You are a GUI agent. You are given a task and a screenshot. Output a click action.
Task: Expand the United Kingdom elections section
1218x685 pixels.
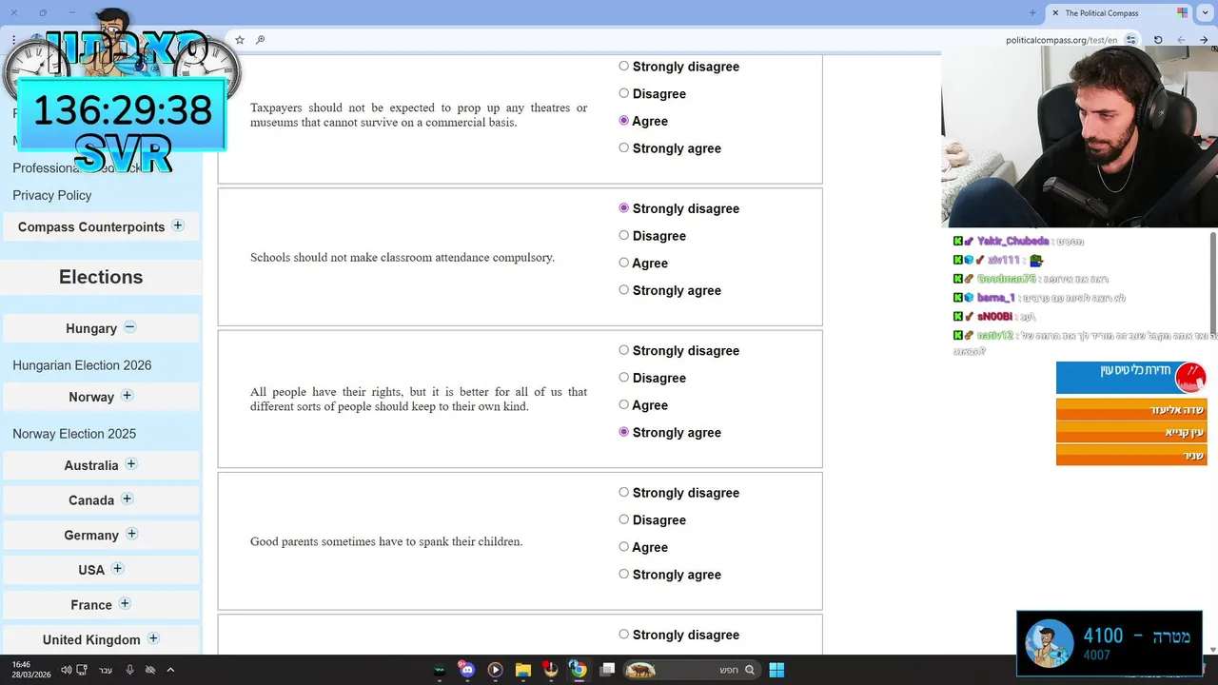pyautogui.click(x=153, y=638)
